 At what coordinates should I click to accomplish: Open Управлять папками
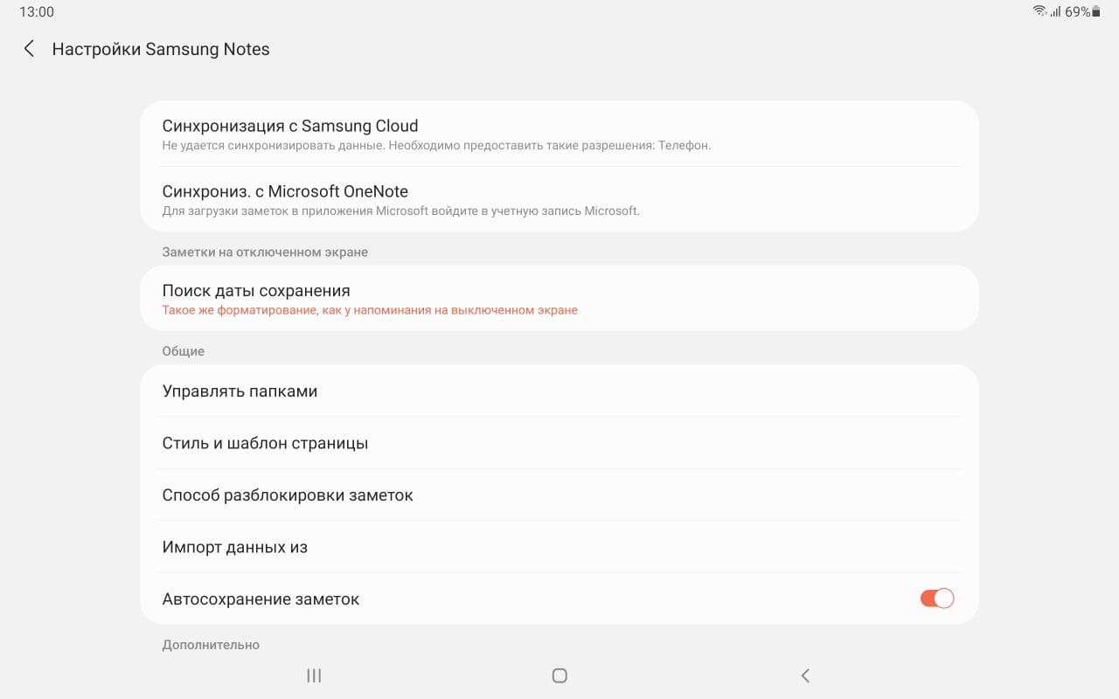(240, 391)
